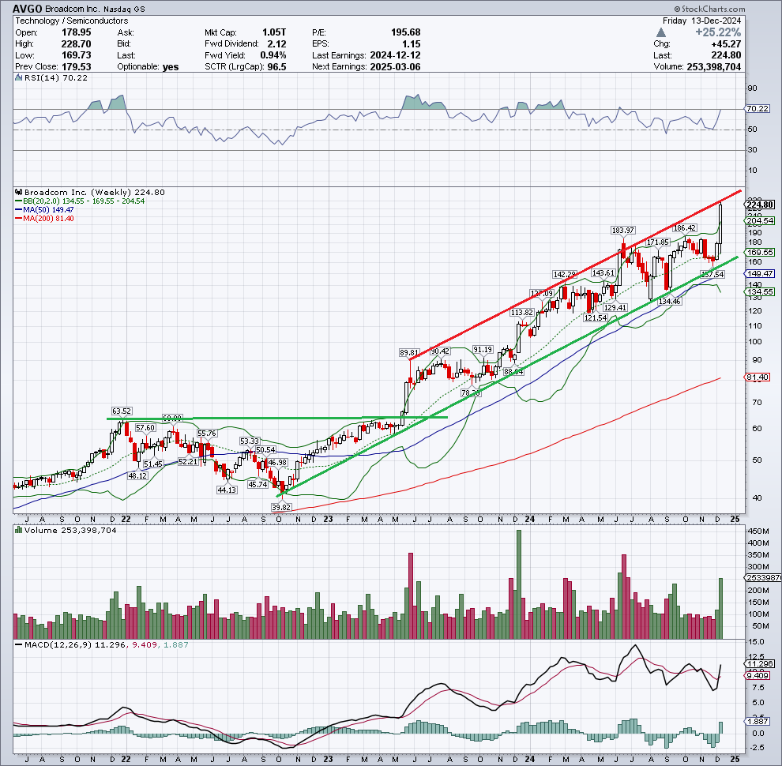The width and height of the screenshot is (782, 766).
Task: Click the candlestick icon before Broadcom Inc. (Weekly)
Action: pos(19,192)
